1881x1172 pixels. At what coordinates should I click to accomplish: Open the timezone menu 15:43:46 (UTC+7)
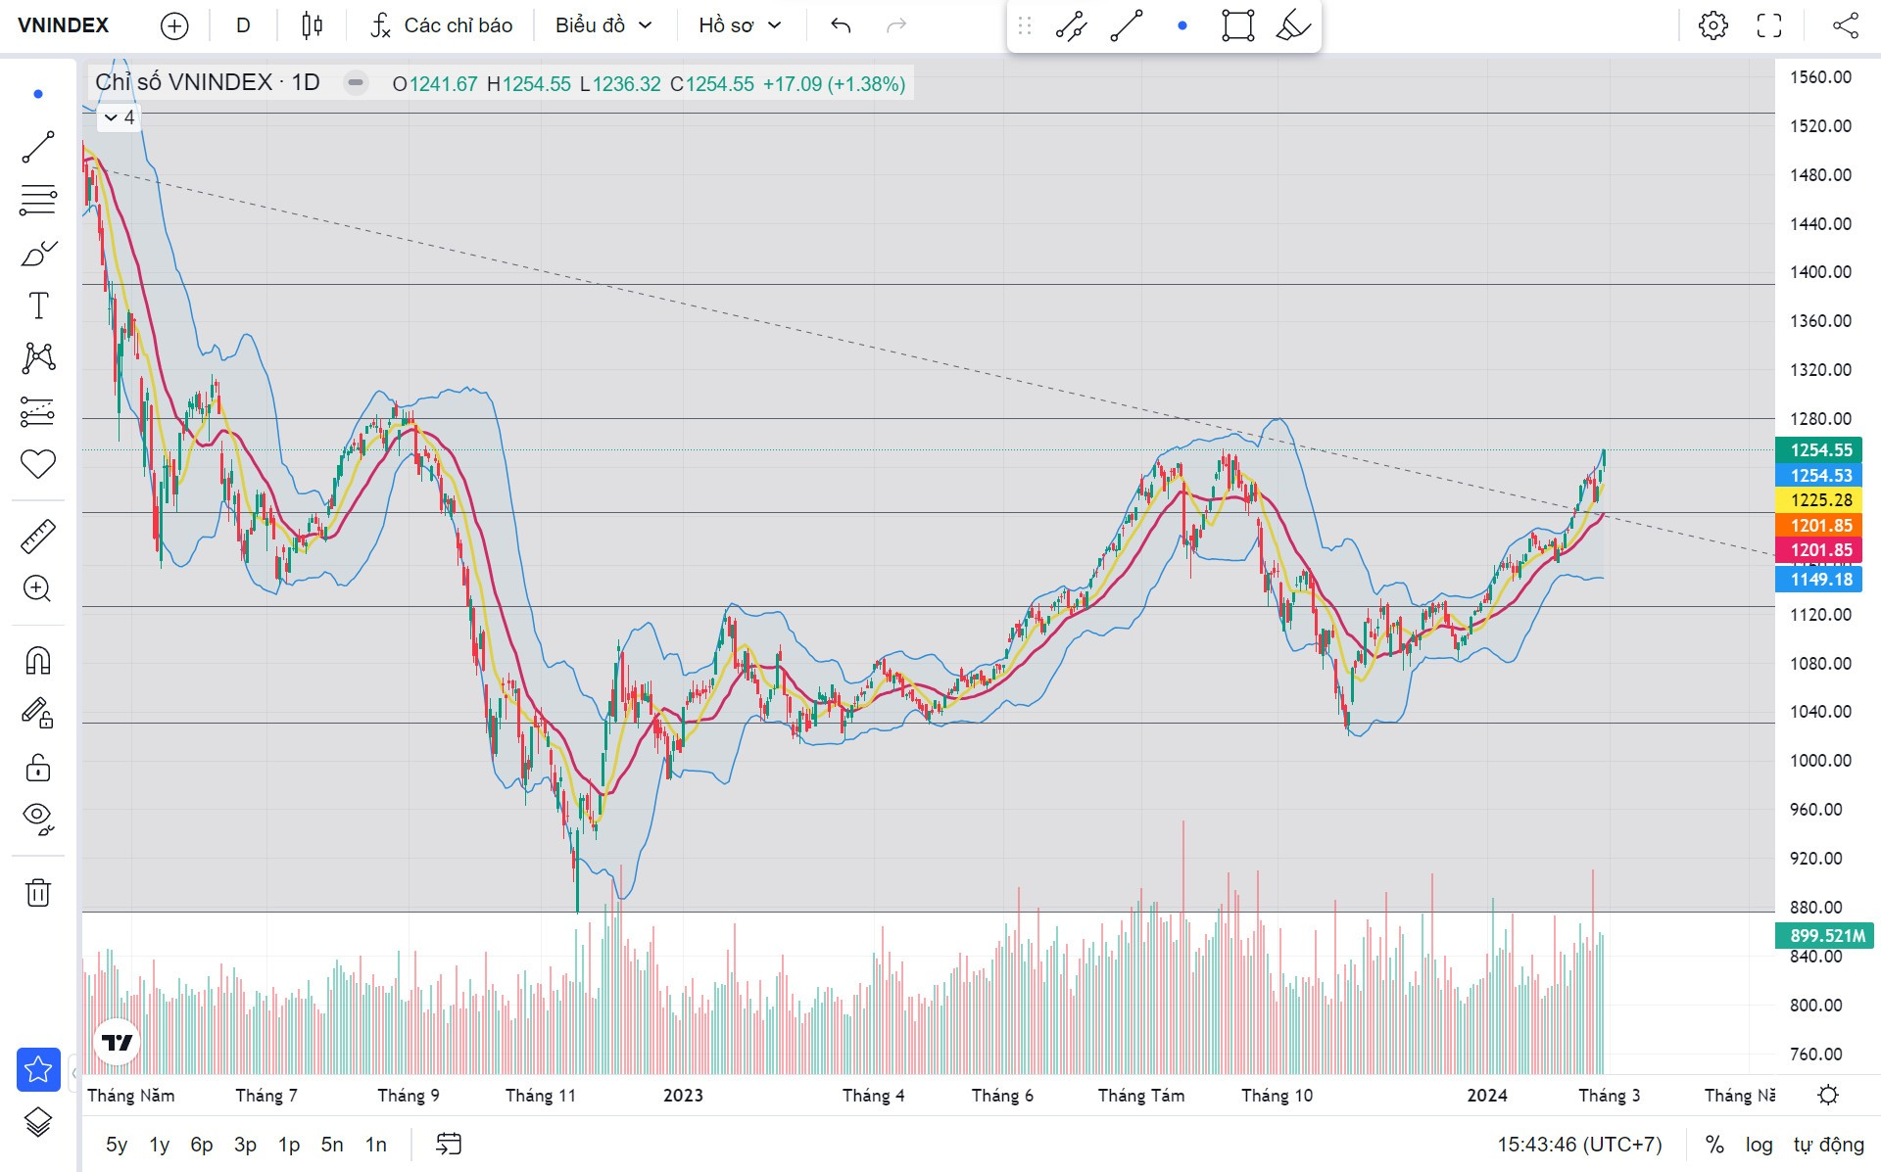[x=1579, y=1145]
